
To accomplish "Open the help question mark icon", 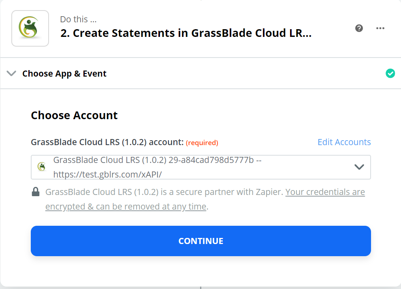I will point(359,28).
